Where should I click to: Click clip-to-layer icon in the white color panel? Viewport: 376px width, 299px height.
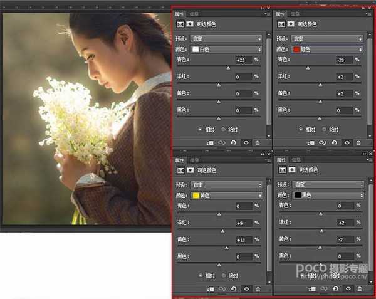[210, 143]
